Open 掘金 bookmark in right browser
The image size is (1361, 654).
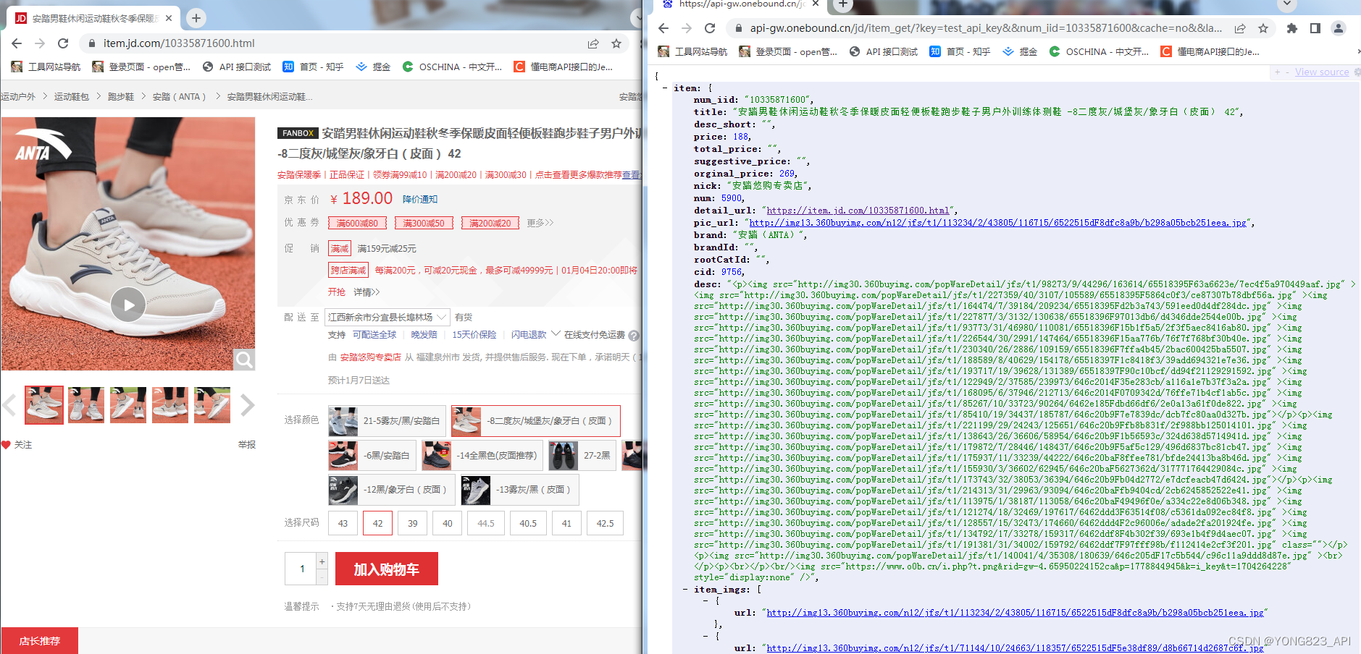click(x=1020, y=51)
